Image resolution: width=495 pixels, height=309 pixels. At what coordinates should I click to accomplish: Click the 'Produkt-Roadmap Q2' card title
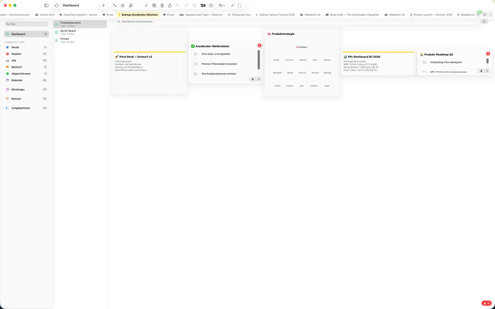click(439, 54)
